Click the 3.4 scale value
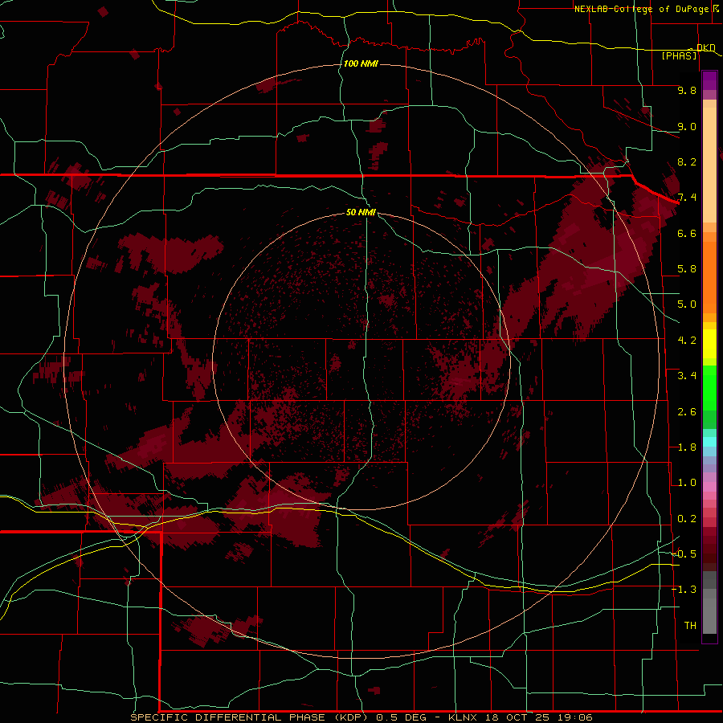723x723 pixels. tap(687, 376)
